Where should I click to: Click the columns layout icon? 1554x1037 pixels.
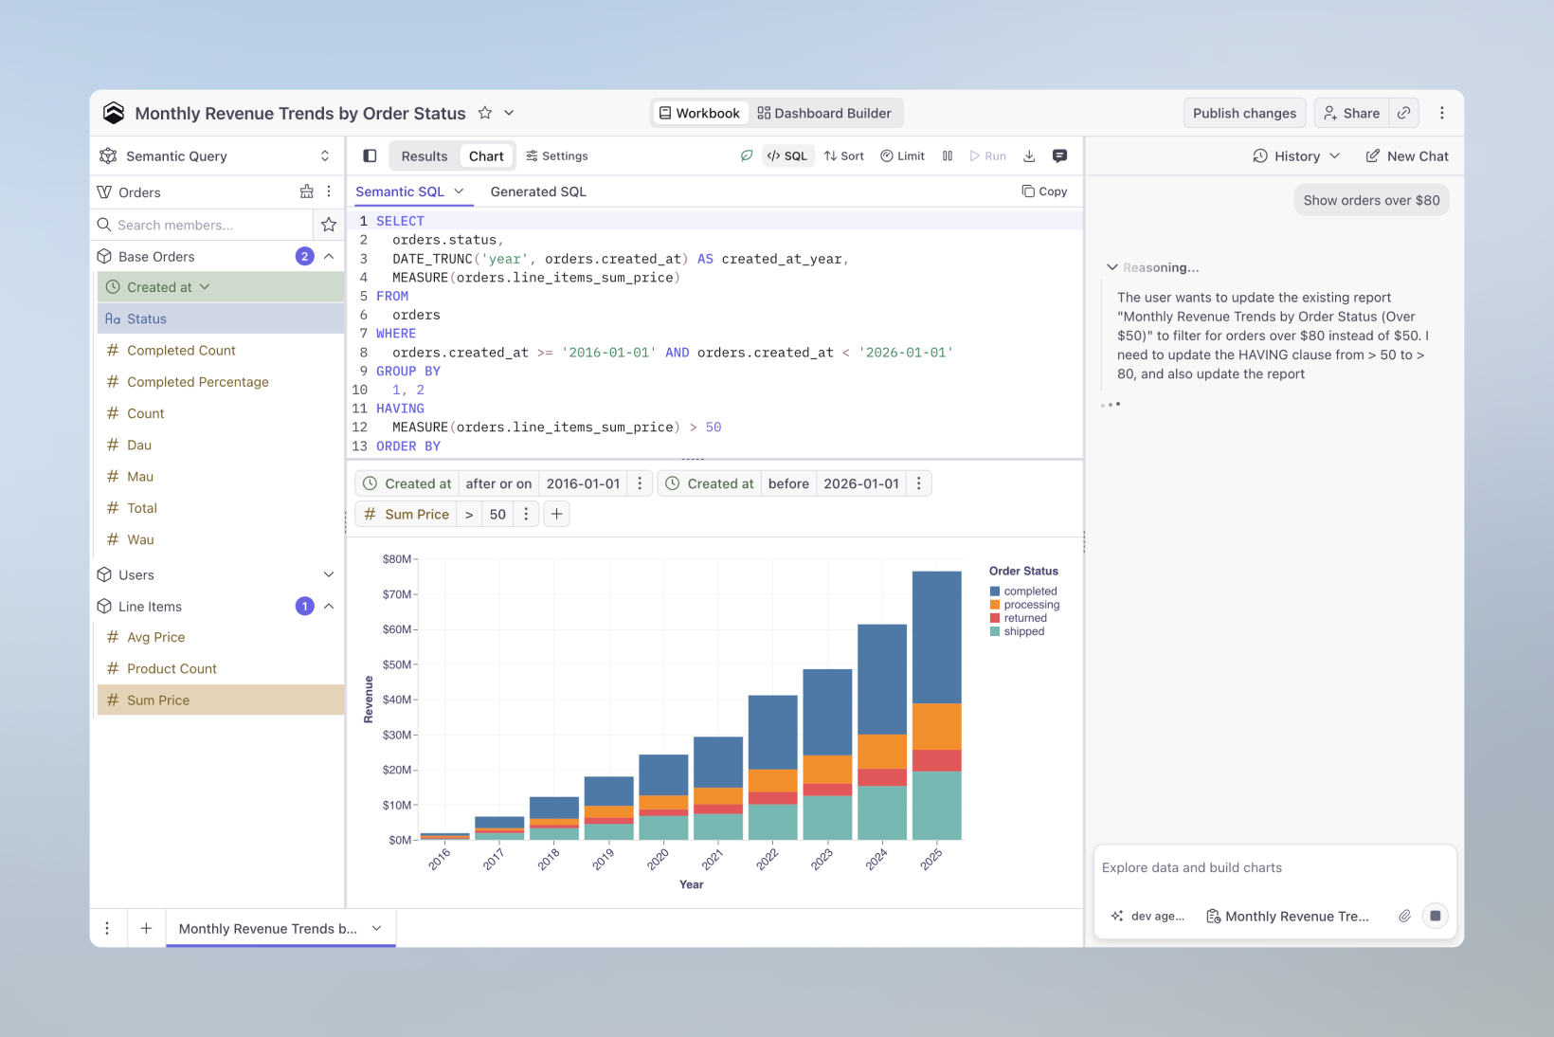(x=948, y=155)
